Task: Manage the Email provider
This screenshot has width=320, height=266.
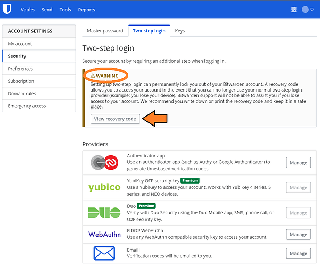Action: [x=298, y=253]
